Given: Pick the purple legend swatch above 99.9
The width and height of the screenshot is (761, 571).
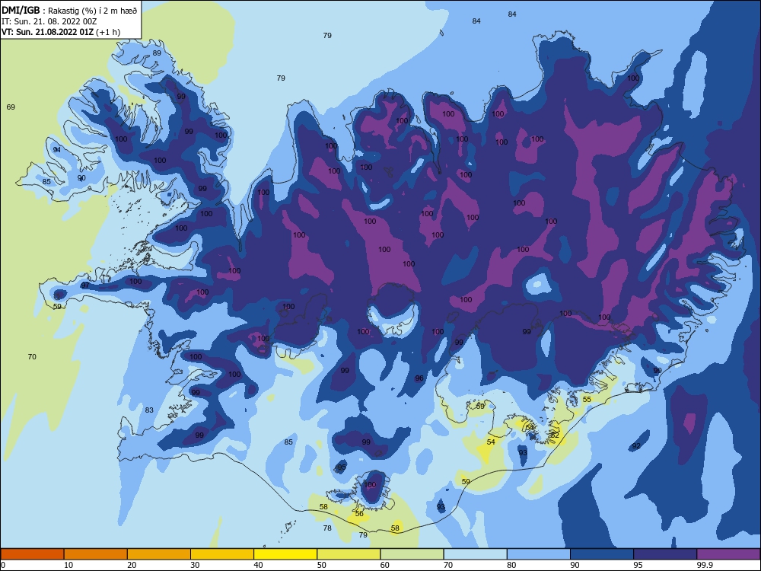Looking at the screenshot, I should pos(728,554).
